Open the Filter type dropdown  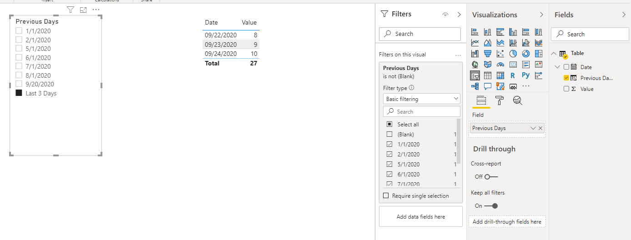click(x=421, y=99)
